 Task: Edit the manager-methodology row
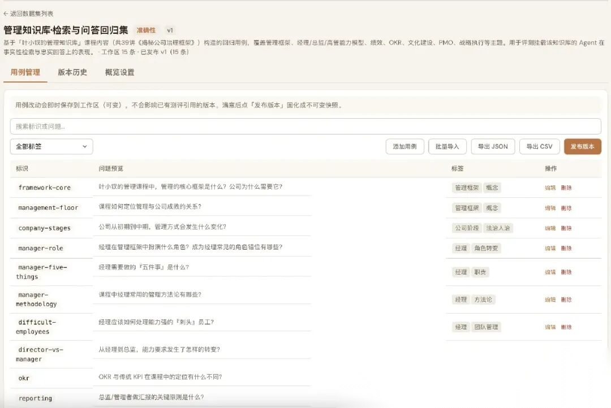point(550,300)
